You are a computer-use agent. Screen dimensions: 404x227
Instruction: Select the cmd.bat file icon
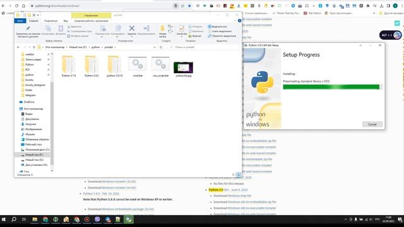tap(138, 64)
